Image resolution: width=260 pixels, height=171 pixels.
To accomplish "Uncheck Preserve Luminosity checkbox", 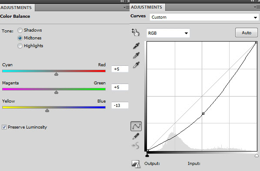I will [4, 127].
